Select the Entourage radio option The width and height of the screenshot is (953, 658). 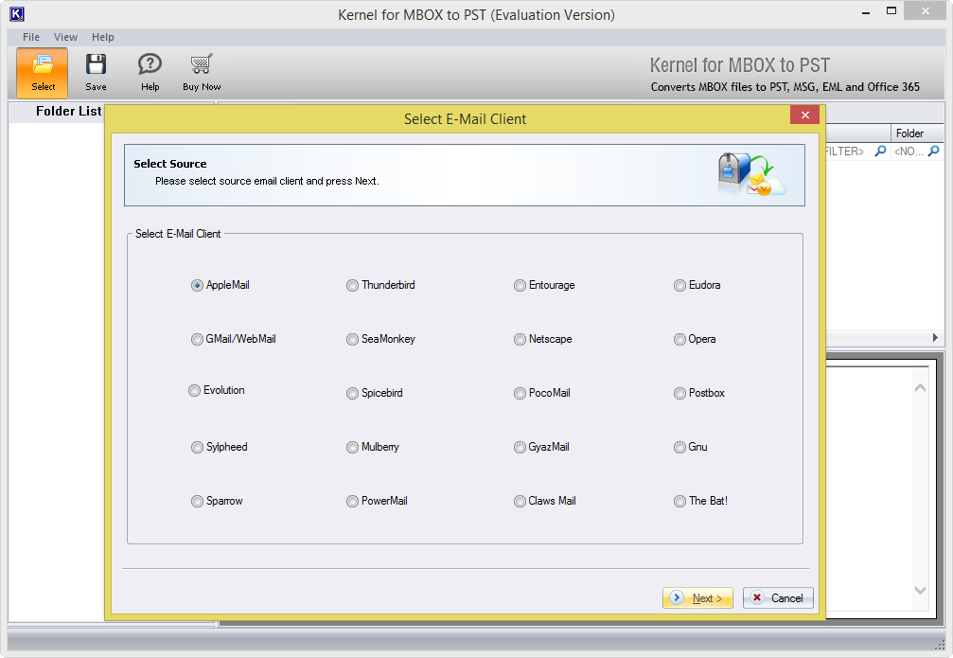tap(520, 285)
